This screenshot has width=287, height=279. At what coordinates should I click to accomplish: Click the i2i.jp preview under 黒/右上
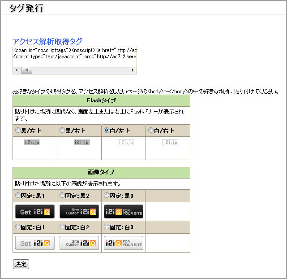click(x=81, y=142)
